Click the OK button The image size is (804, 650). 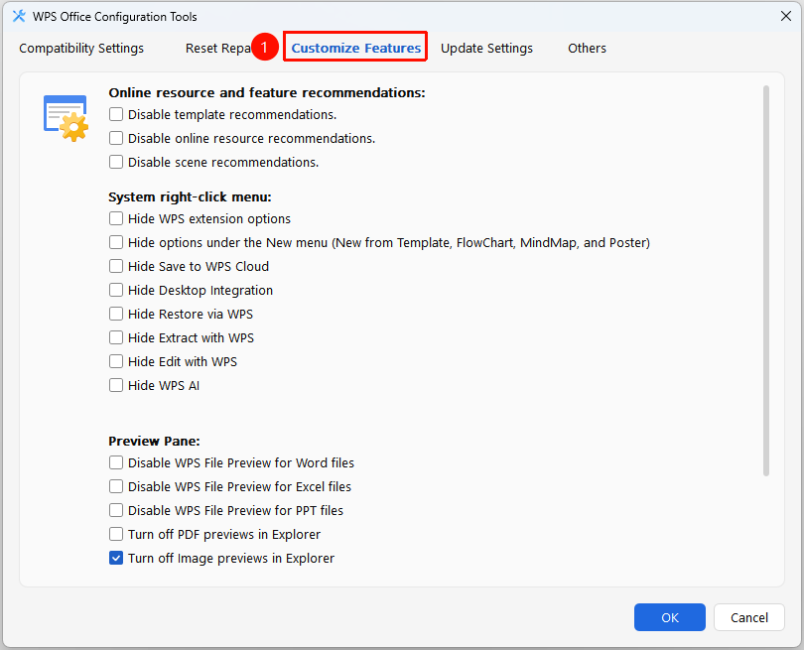pos(670,617)
